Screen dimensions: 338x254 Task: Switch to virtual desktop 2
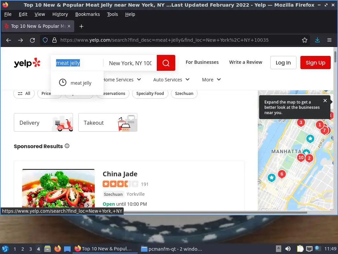[23, 249]
